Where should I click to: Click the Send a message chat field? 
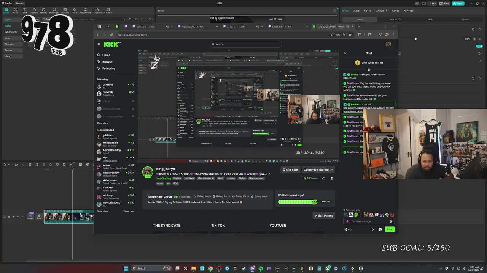click(x=369, y=221)
